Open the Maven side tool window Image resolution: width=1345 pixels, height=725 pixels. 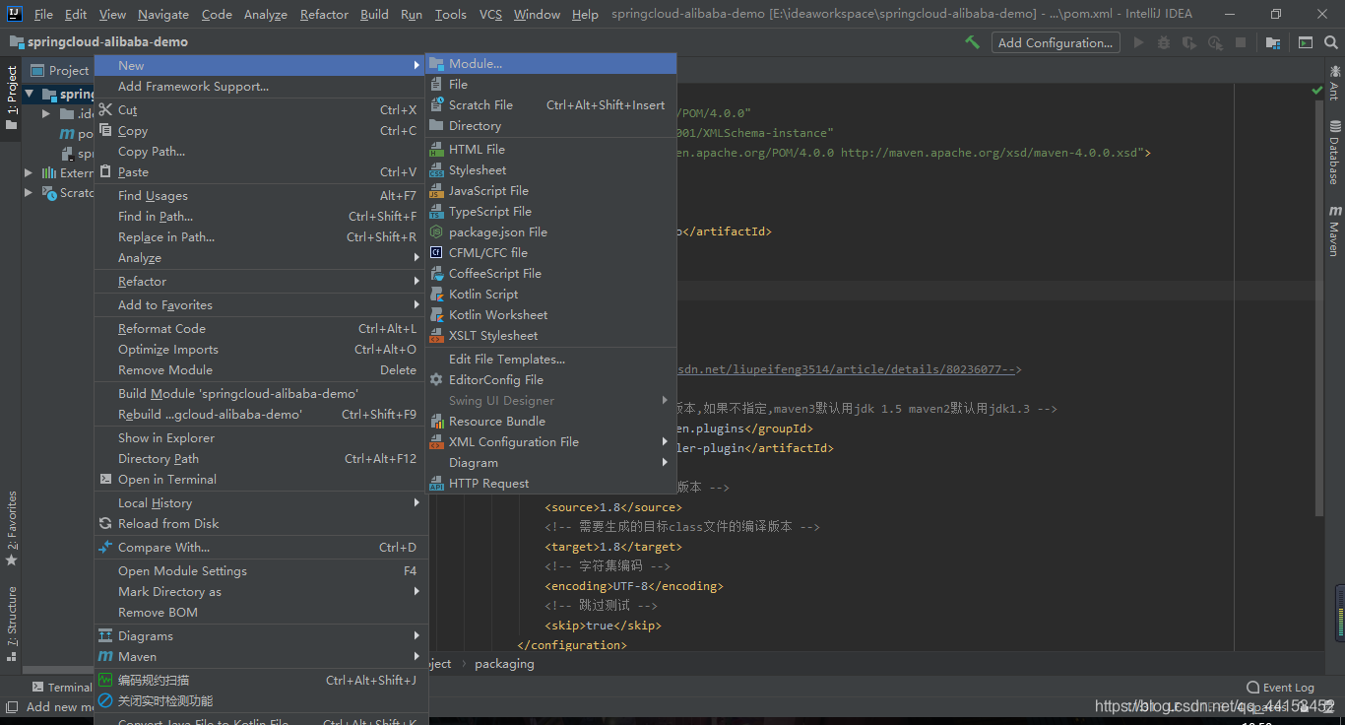coord(1335,231)
